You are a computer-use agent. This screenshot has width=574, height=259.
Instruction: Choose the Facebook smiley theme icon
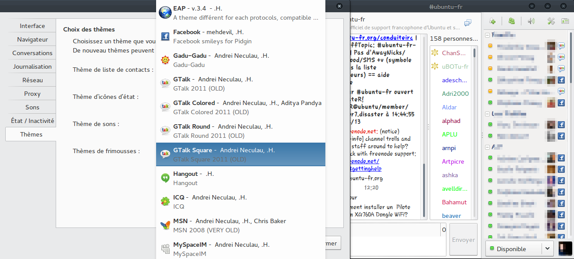[x=165, y=37]
